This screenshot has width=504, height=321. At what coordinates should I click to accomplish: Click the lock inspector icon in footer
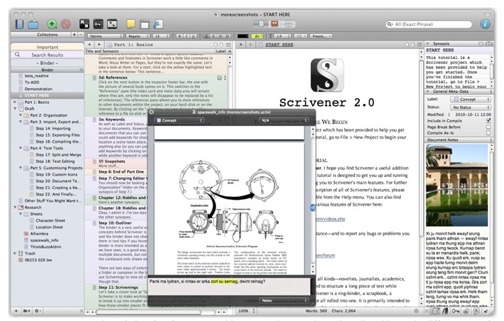[x=487, y=311]
